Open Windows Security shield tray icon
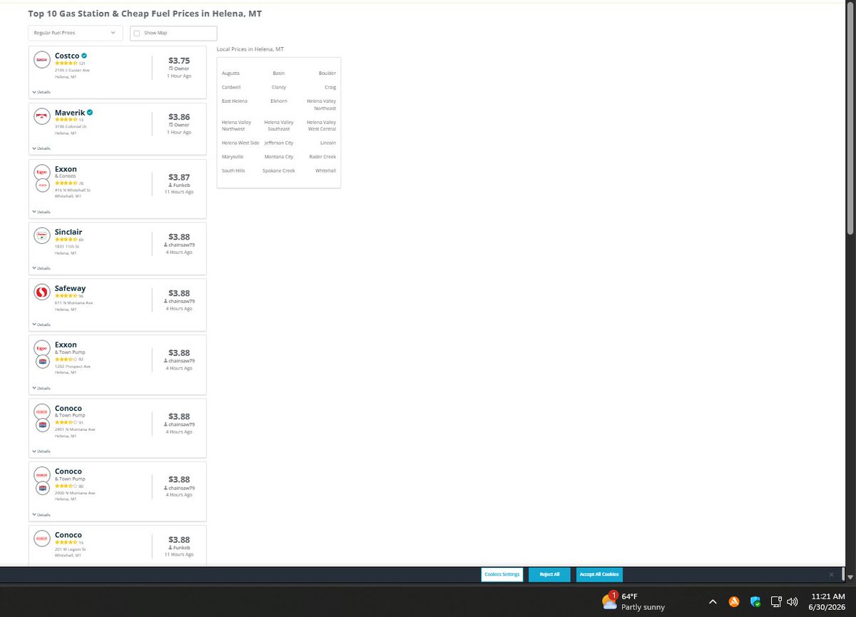 coord(755,602)
